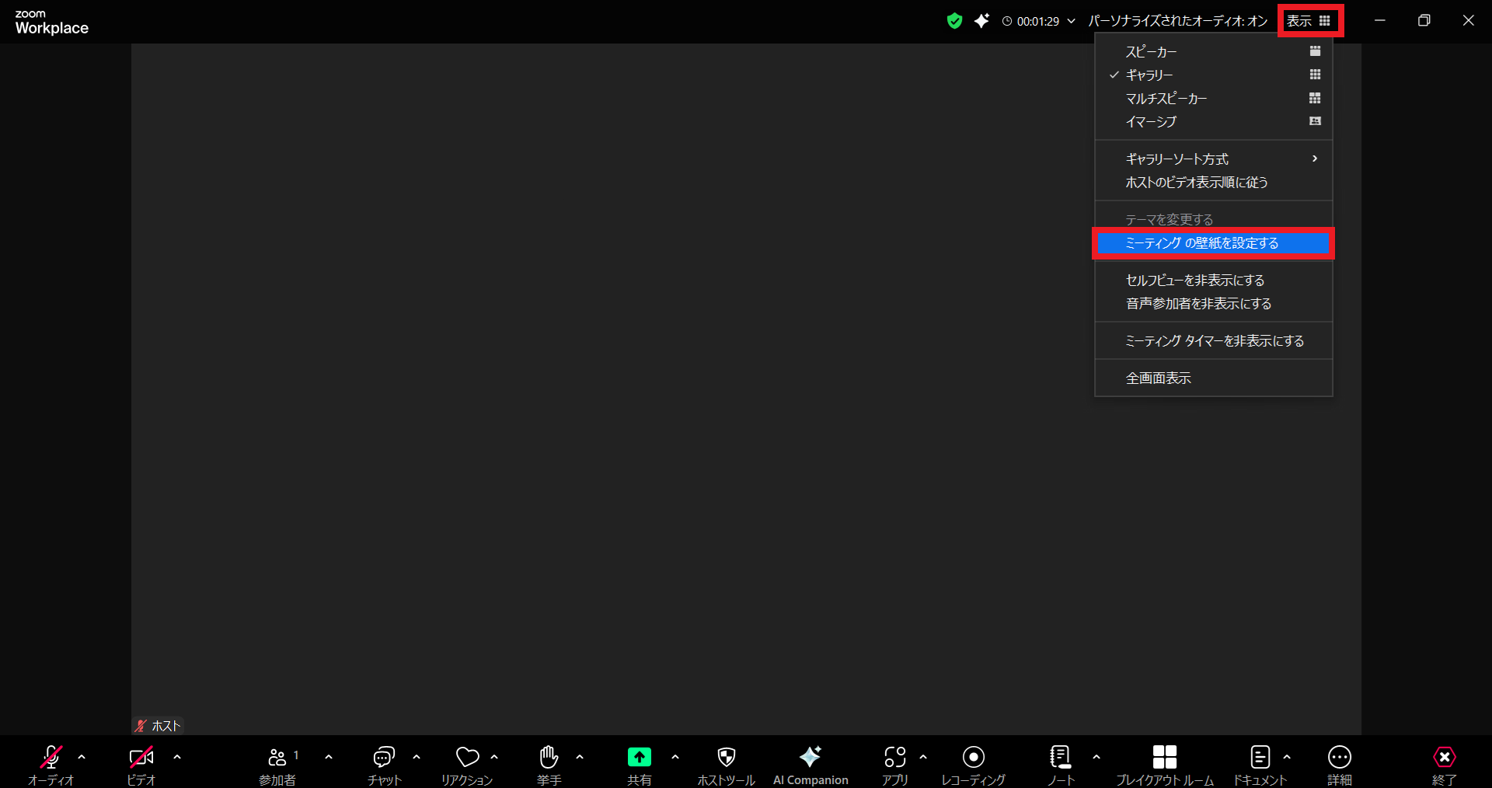Click the red End meeting button
This screenshot has height=788, width=1492.
pos(1444,757)
